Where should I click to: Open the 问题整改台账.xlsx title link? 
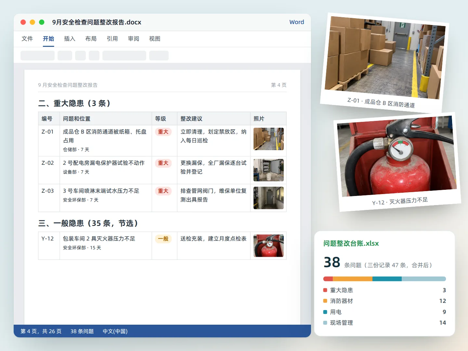tap(351, 243)
